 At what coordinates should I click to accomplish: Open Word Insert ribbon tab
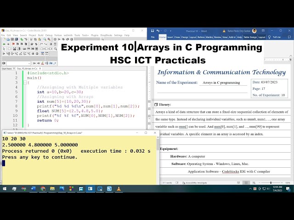170,37
